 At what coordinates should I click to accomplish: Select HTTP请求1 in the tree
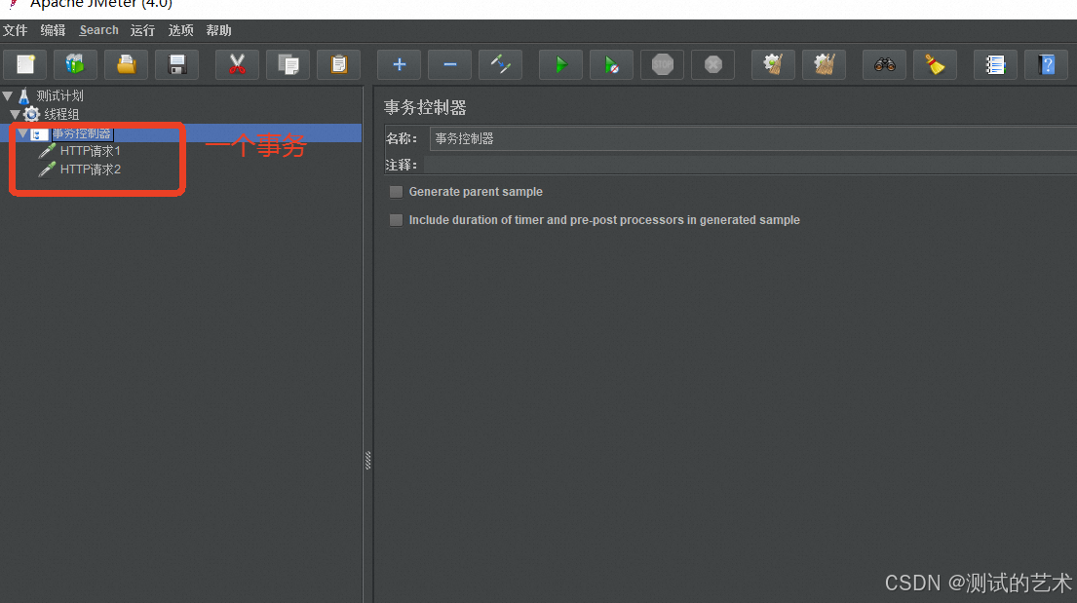click(90, 150)
